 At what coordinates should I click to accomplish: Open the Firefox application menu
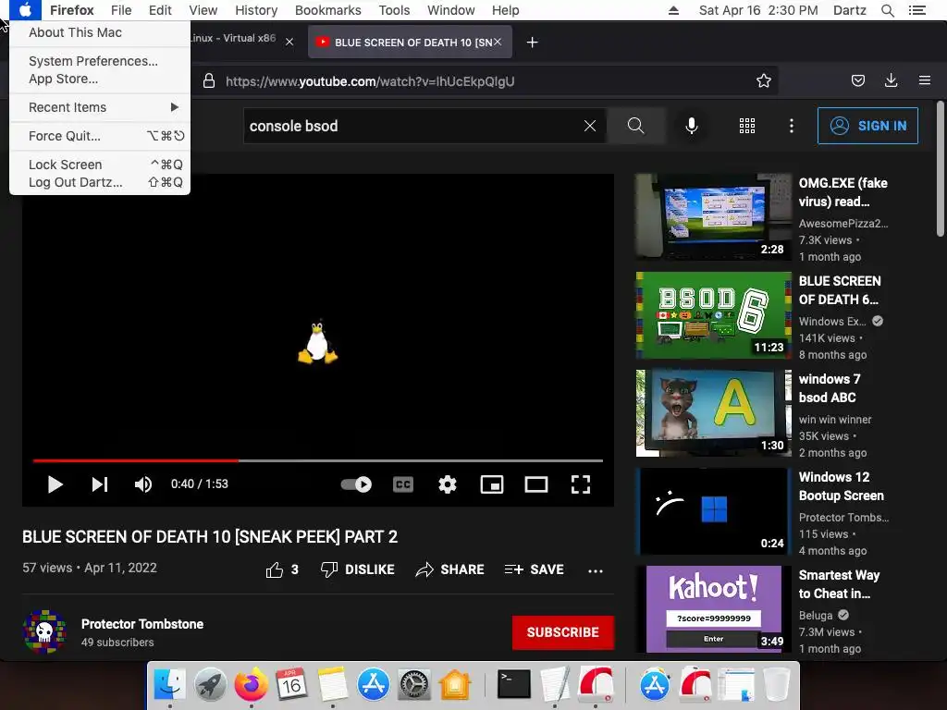pos(71,10)
